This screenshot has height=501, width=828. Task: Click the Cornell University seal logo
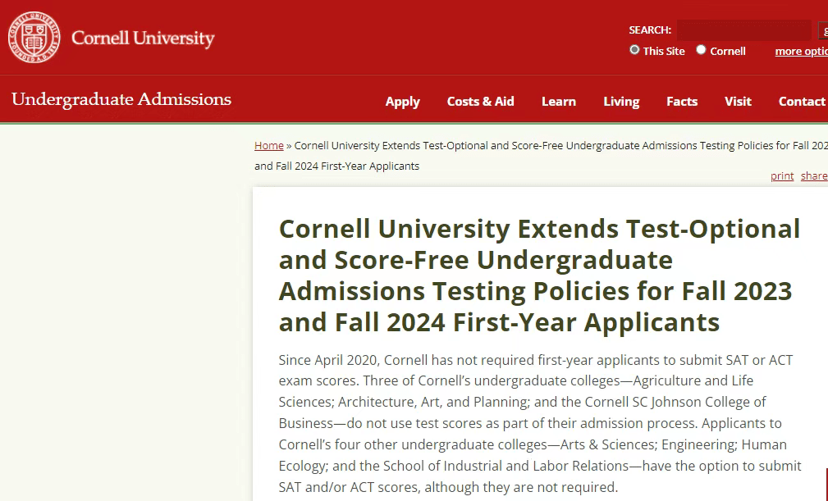[x=34, y=38]
